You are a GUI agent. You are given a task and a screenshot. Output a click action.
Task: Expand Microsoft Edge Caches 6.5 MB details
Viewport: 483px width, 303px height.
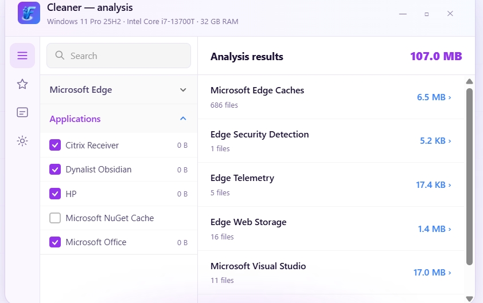(434, 97)
